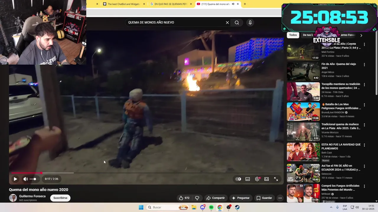Viewport: 378px width, 212px height.
Task: Adjust the volume slider knob
Action: point(35,179)
